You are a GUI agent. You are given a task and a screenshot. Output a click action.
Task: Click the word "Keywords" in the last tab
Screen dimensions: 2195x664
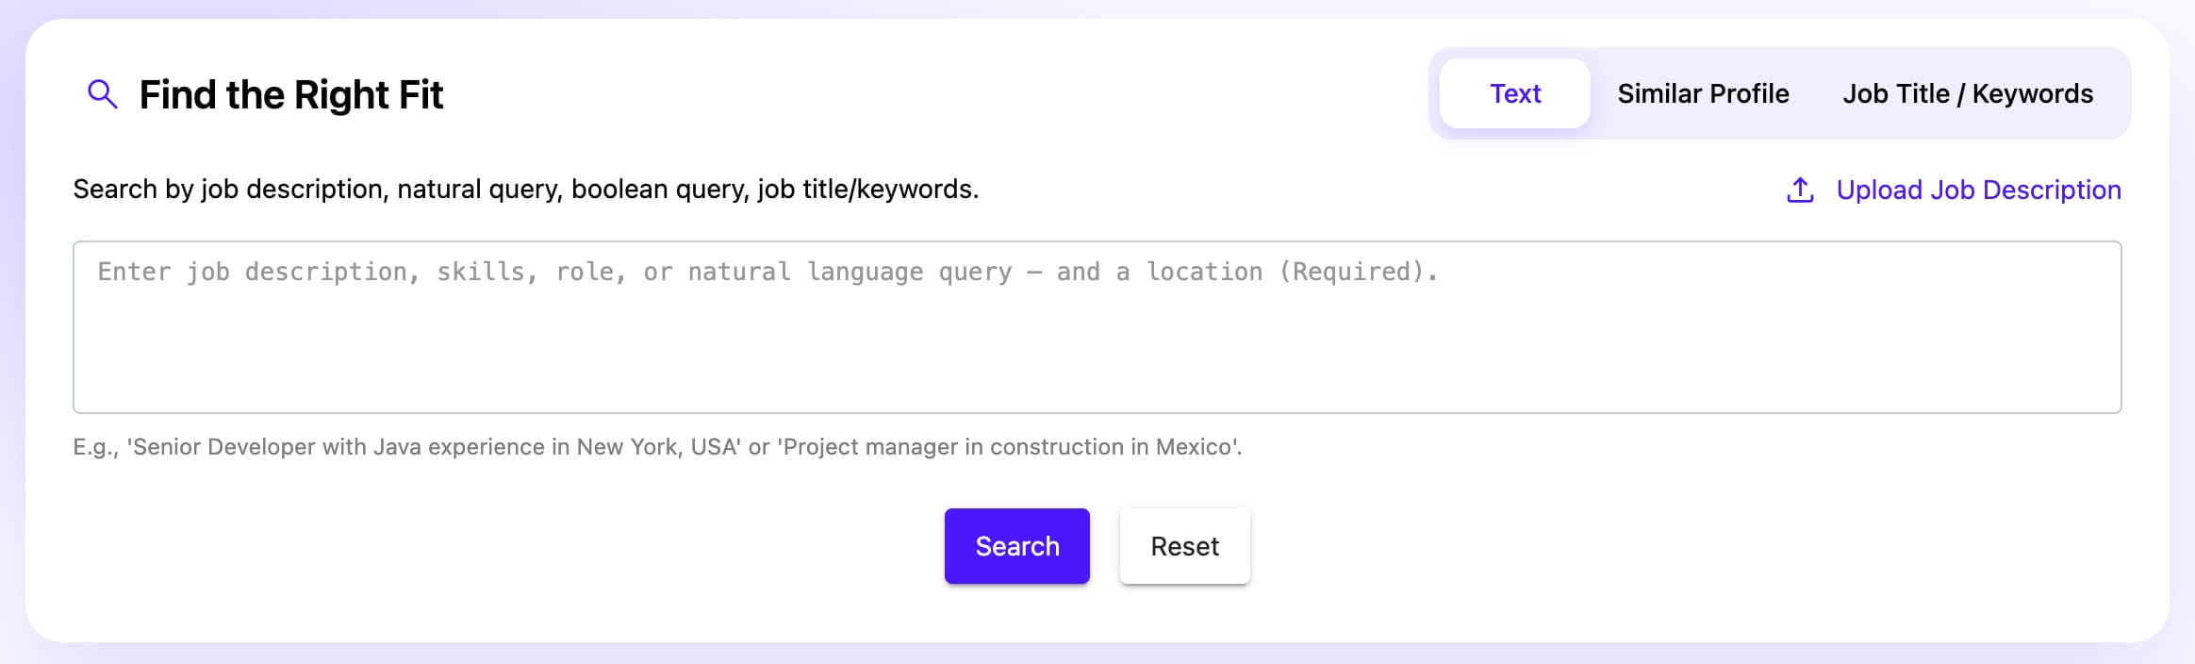[2032, 93]
